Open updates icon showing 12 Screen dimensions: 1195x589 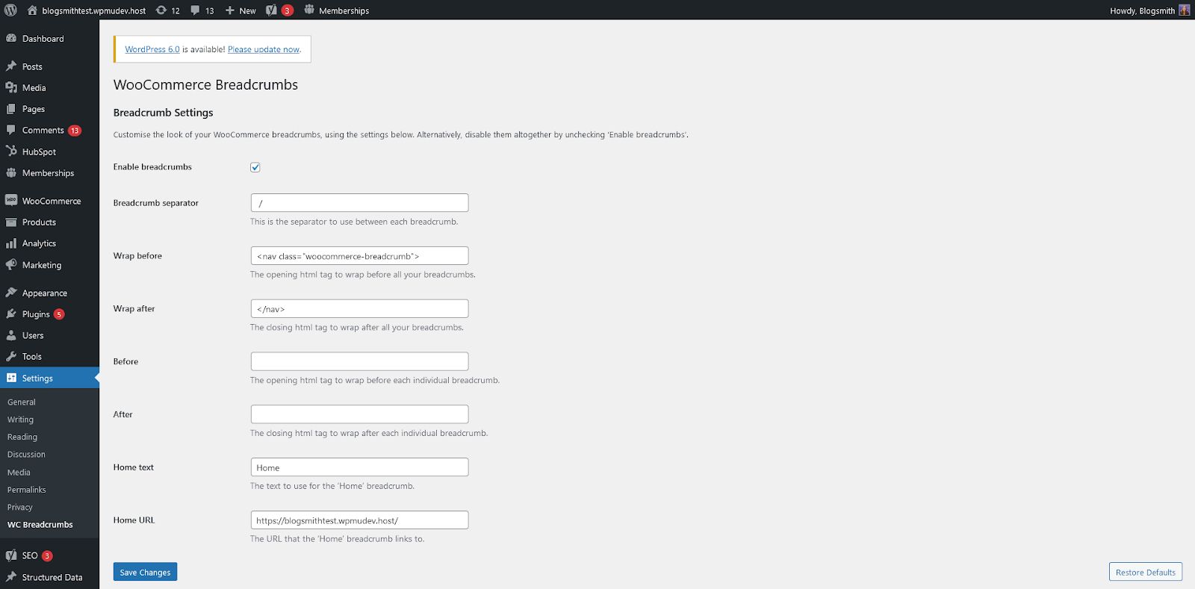(161, 10)
